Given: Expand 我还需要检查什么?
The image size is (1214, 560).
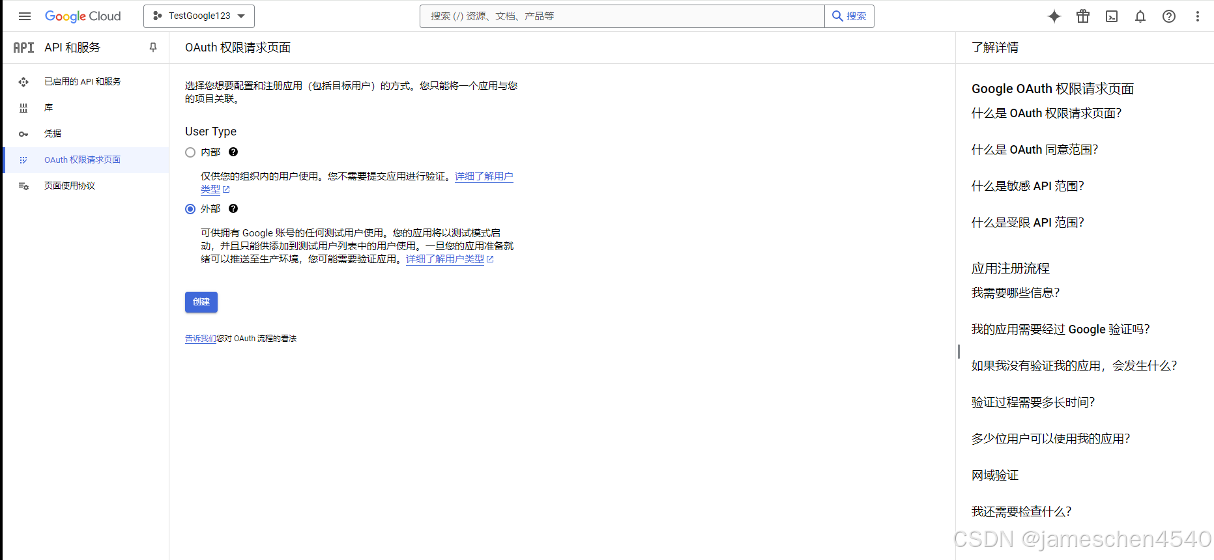Looking at the screenshot, I should pyautogui.click(x=1021, y=512).
